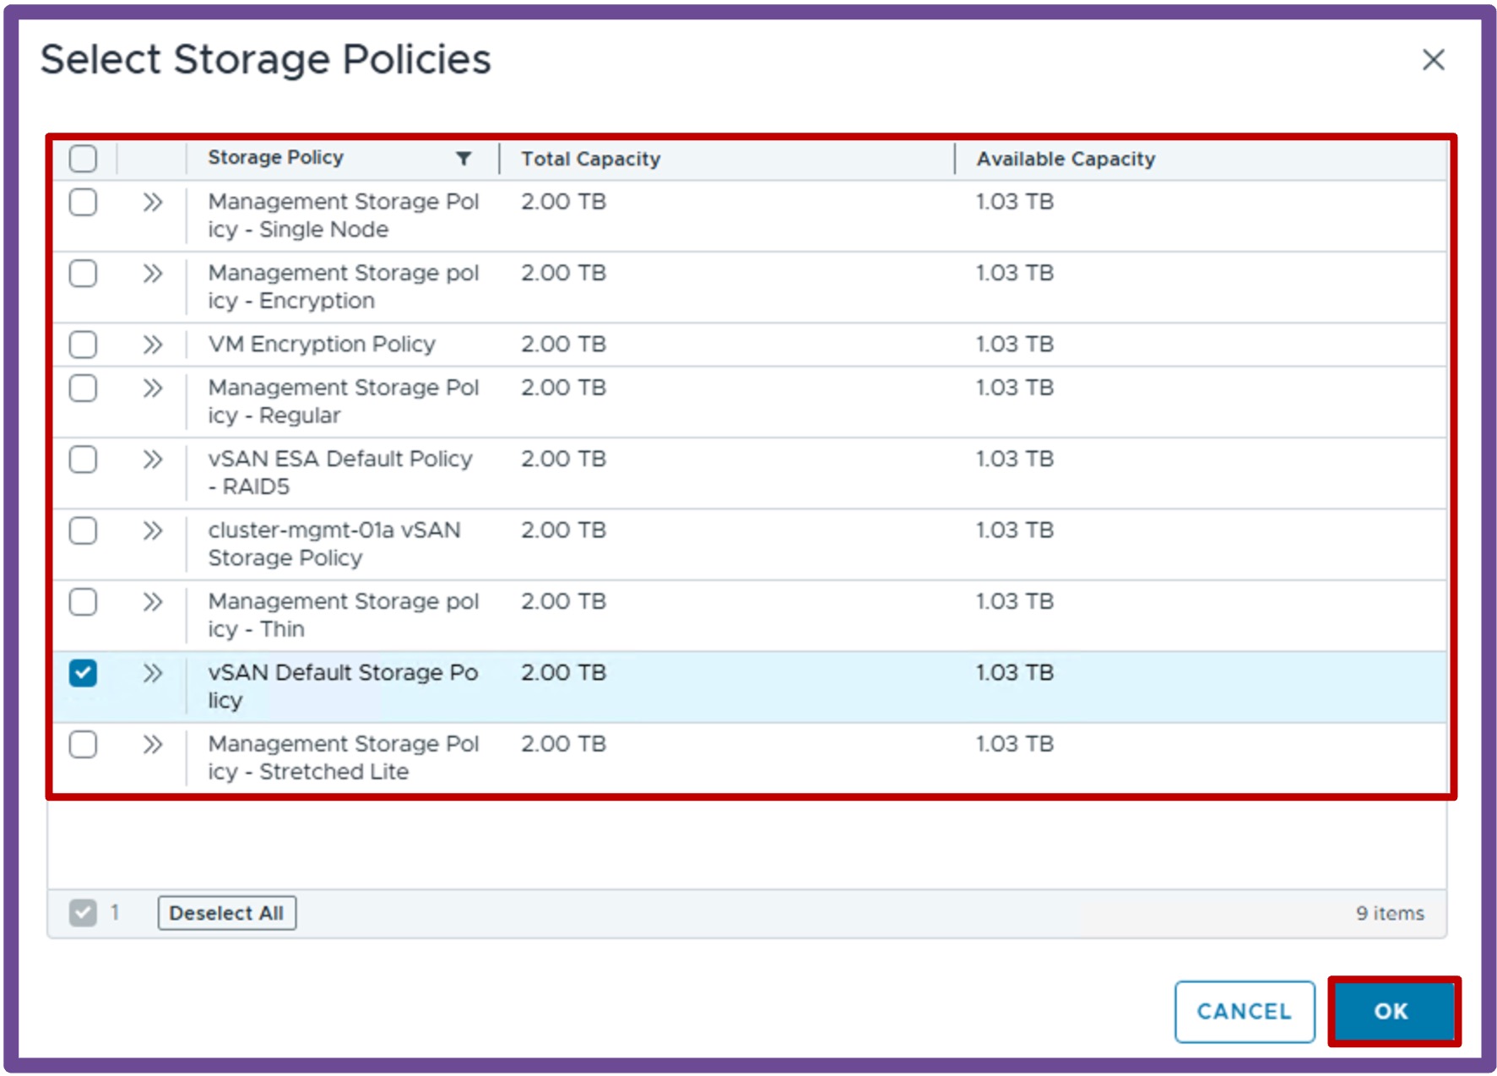Screen dimensions: 1497x1076
Task: Expand details for Single Node policy row
Action: [152, 202]
